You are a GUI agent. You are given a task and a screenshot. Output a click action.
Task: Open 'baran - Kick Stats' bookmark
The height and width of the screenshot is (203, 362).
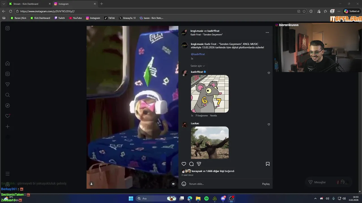(x=151, y=18)
